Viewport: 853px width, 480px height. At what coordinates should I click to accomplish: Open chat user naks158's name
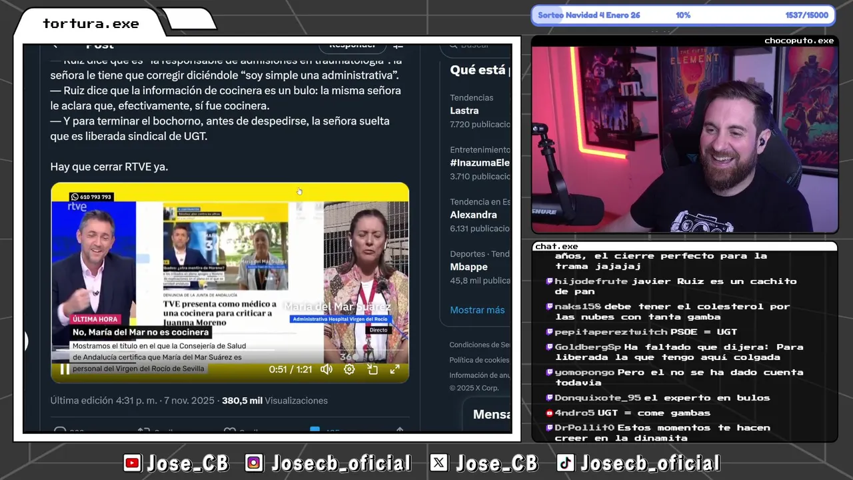[578, 307]
